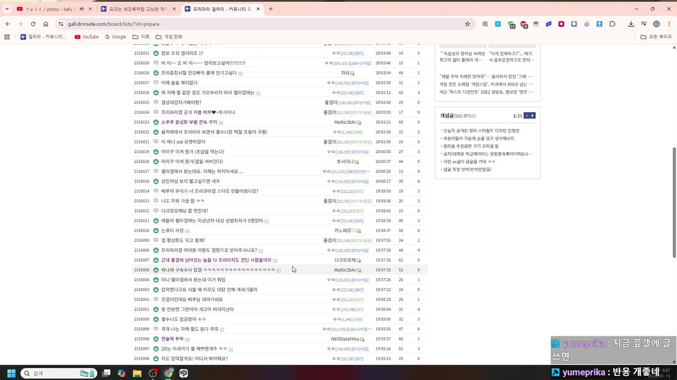Open post 젤수니도 침공왔어 ㅎㅇ
Viewport: 677px width, 380px height.
[184, 319]
